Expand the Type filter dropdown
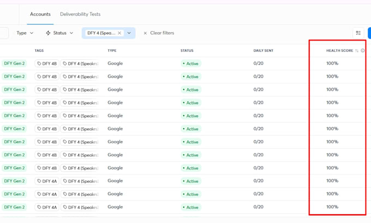Viewport: 371px width, 223px height. click(x=25, y=33)
